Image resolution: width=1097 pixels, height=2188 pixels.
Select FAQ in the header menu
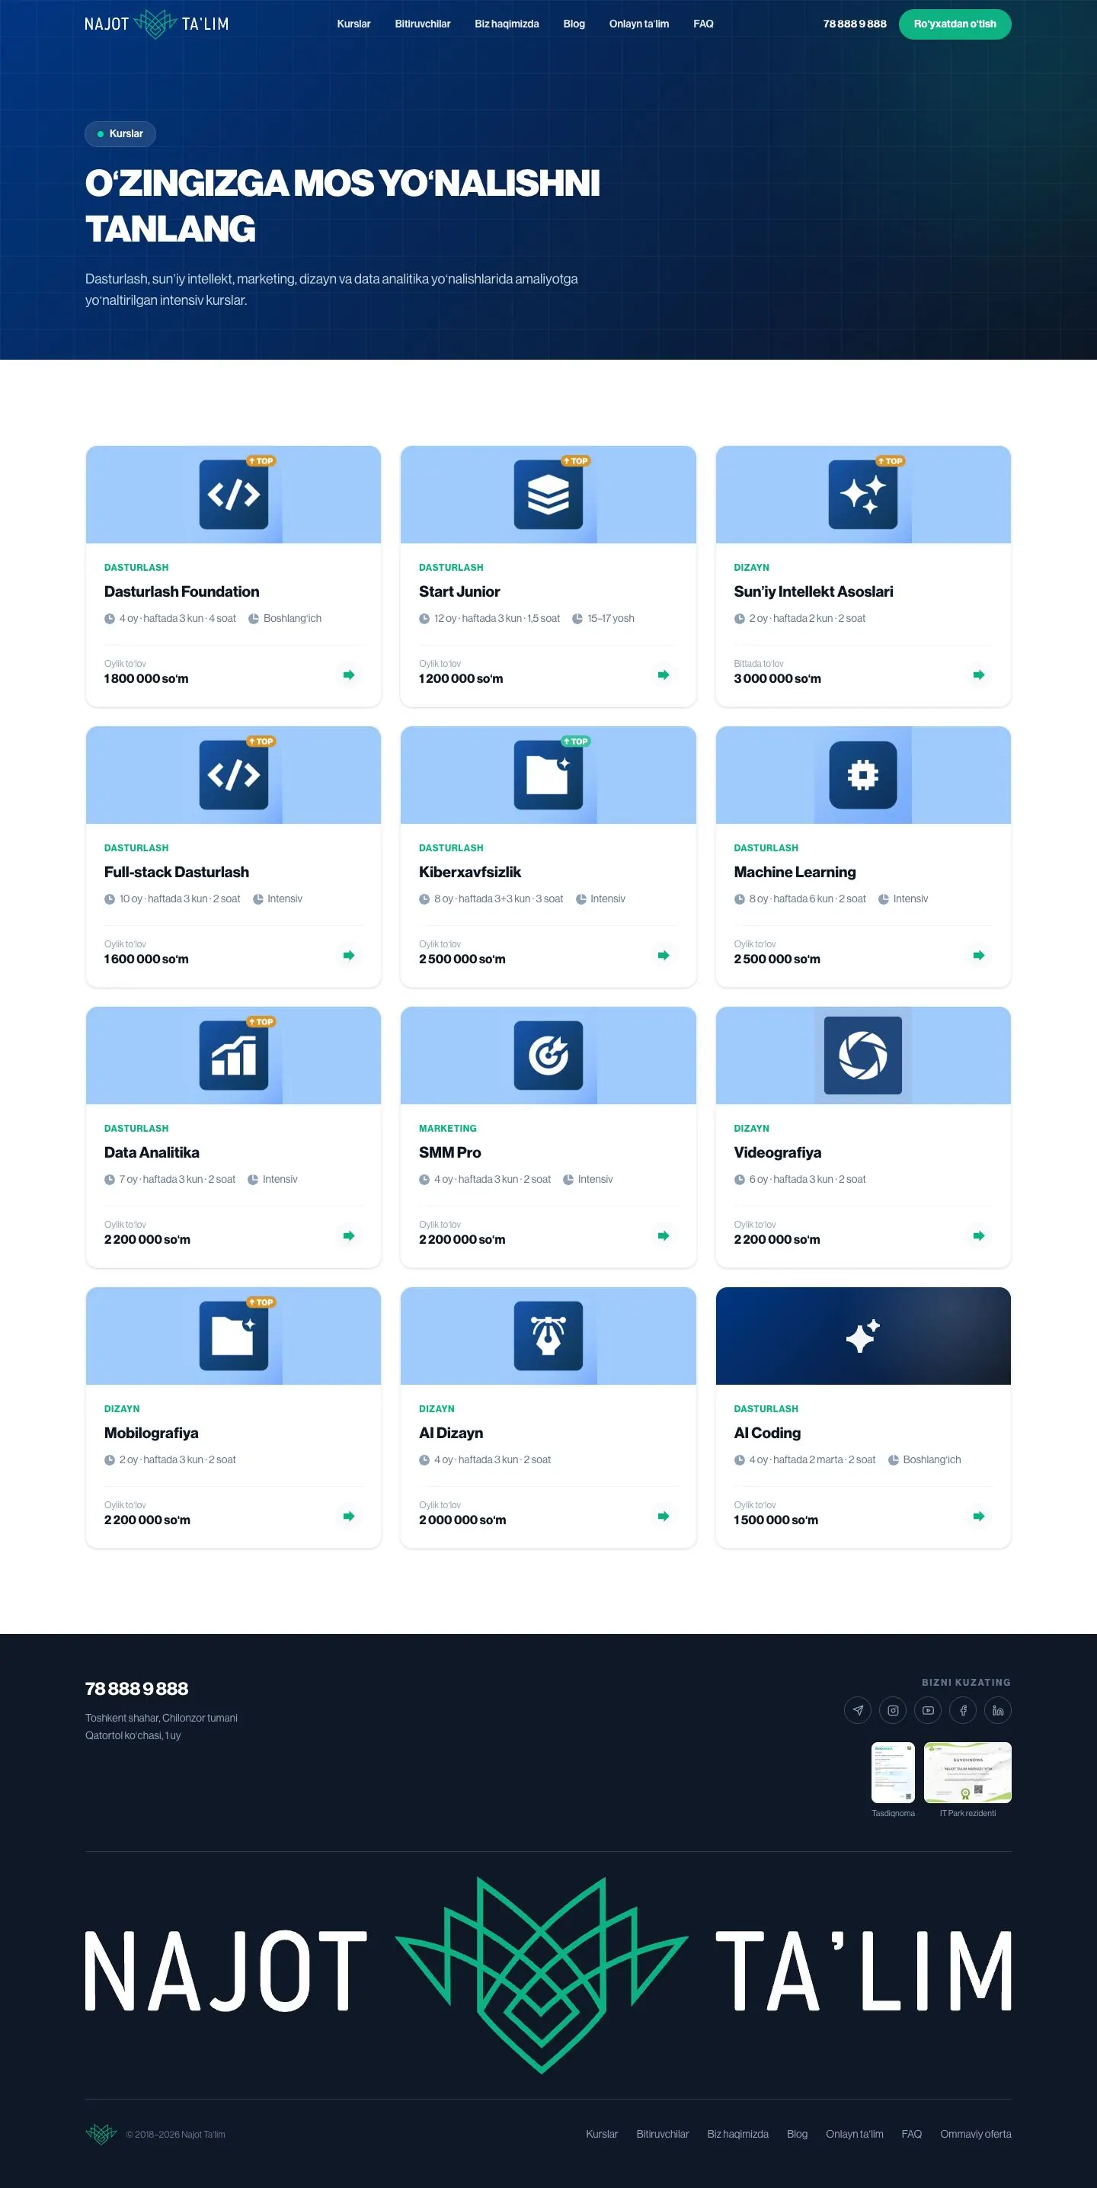tap(703, 24)
